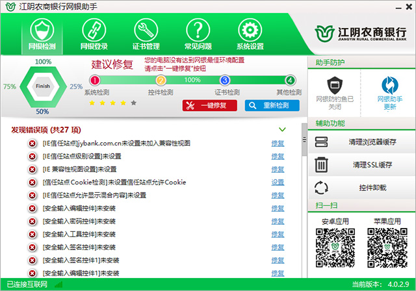Click 修复 for 安全输入密码控件
This screenshot has height=291, width=416.
pyautogui.click(x=278, y=221)
